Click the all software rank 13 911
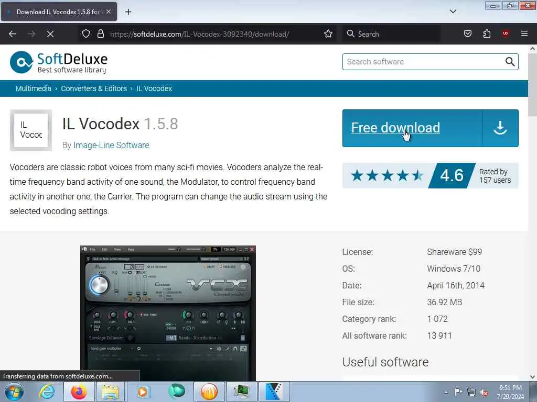 tap(439, 336)
